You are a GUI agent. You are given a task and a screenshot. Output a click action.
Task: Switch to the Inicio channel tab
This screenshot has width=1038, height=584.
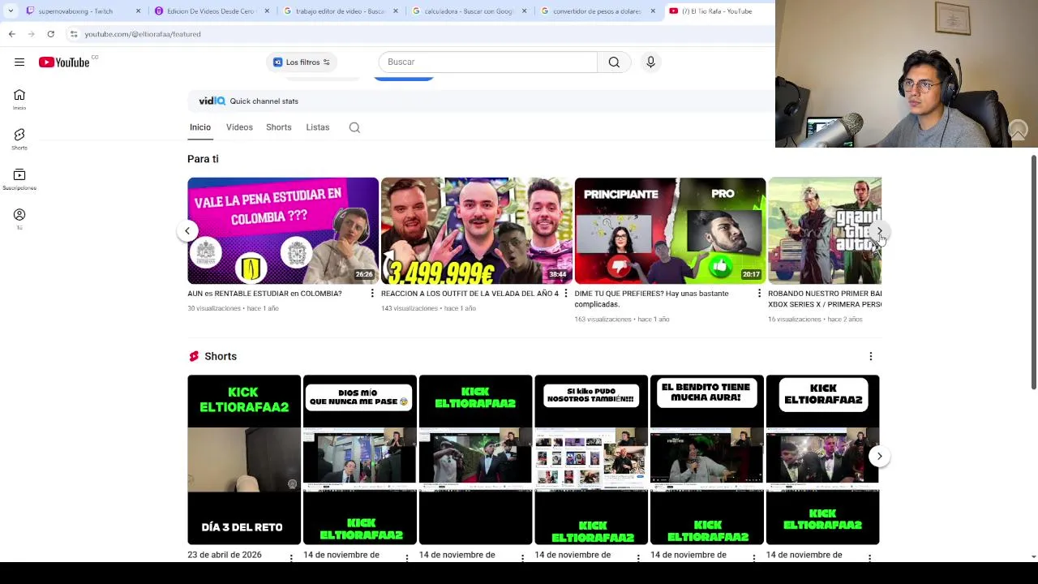(x=200, y=127)
